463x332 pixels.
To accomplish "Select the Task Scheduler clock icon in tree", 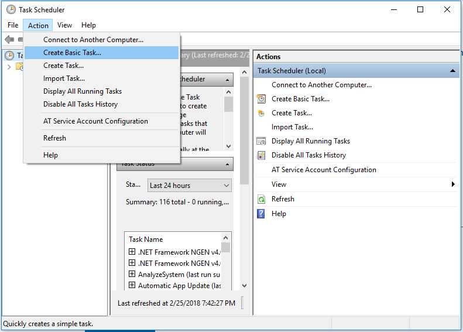I will 9,55.
